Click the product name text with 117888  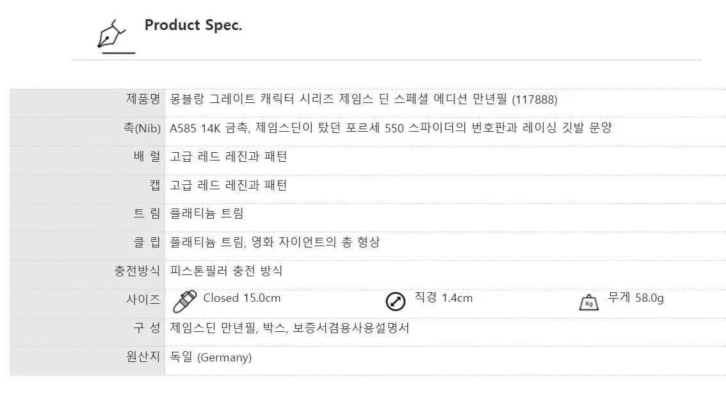[x=363, y=99]
